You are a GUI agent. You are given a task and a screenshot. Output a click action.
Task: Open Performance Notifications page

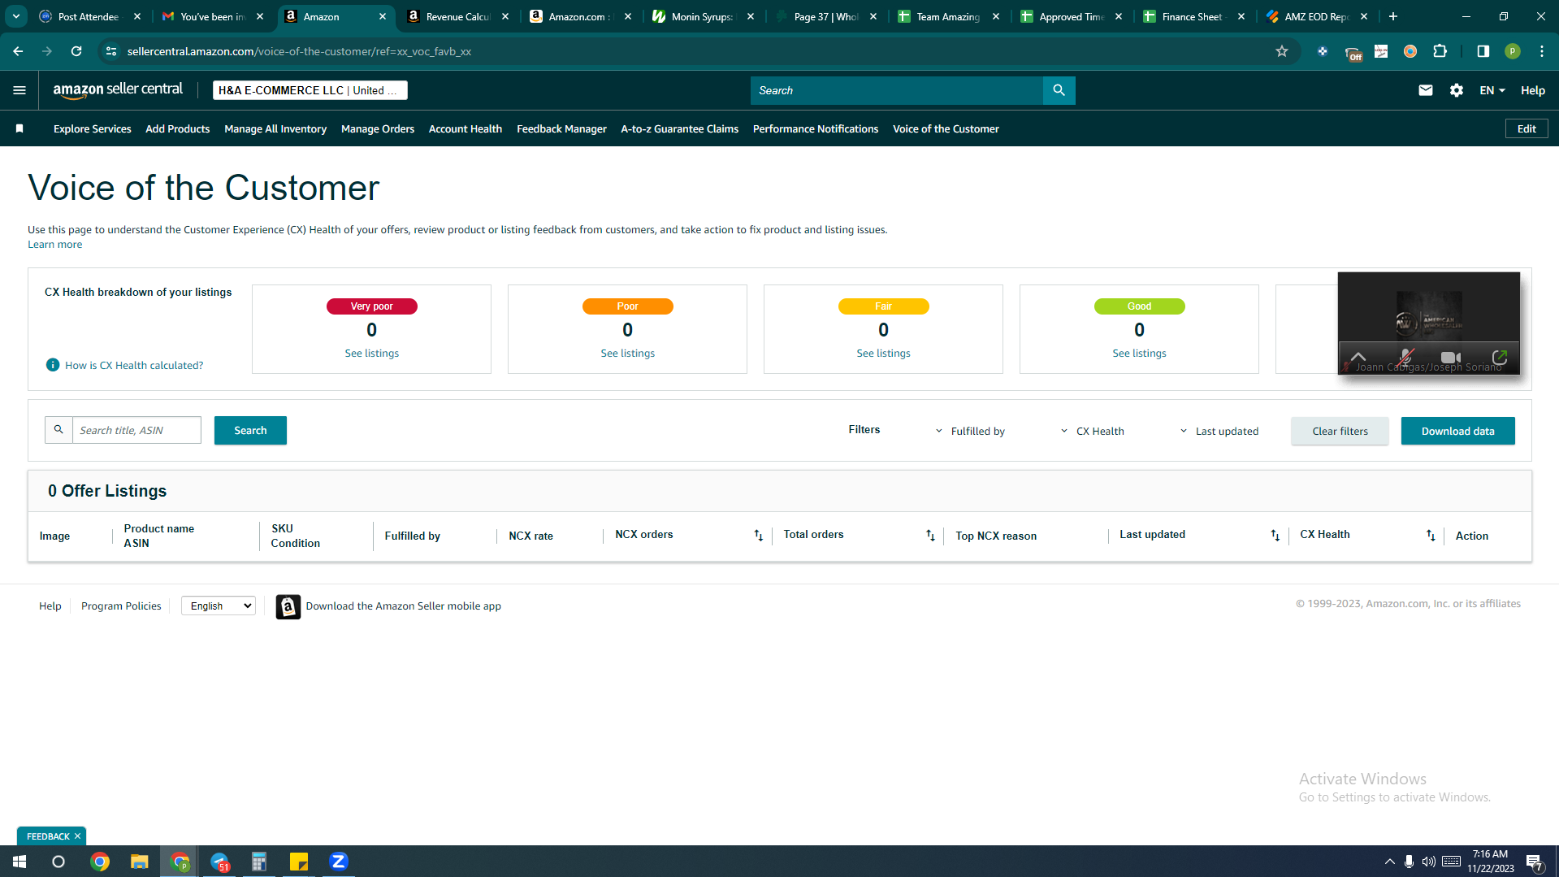[816, 128]
